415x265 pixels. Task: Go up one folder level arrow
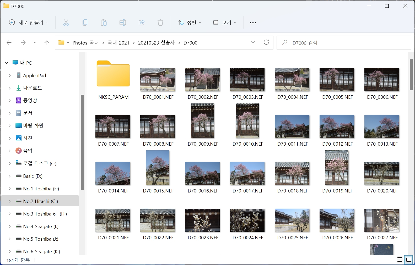pos(47,43)
